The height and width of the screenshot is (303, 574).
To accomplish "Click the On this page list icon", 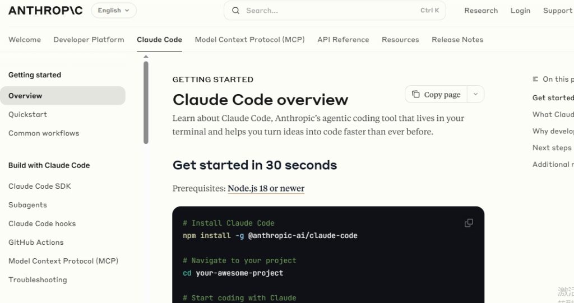I will pyautogui.click(x=535, y=79).
